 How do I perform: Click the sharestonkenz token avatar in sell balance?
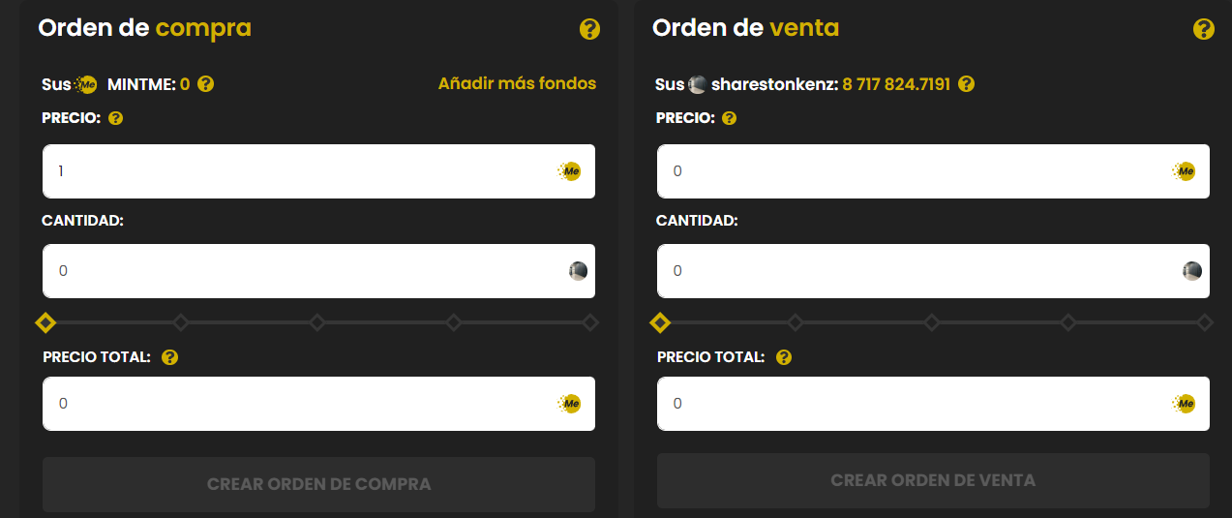click(697, 84)
